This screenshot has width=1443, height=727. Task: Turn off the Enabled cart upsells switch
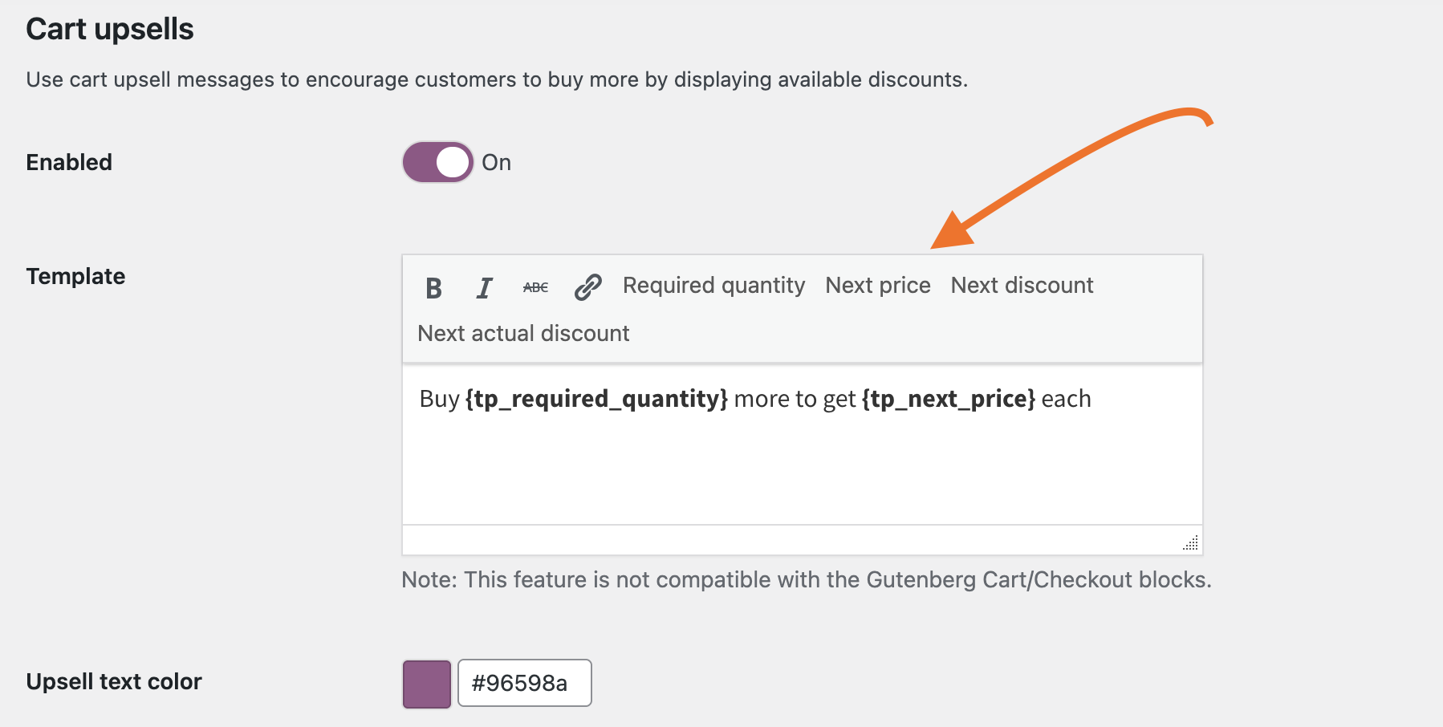[x=437, y=162]
